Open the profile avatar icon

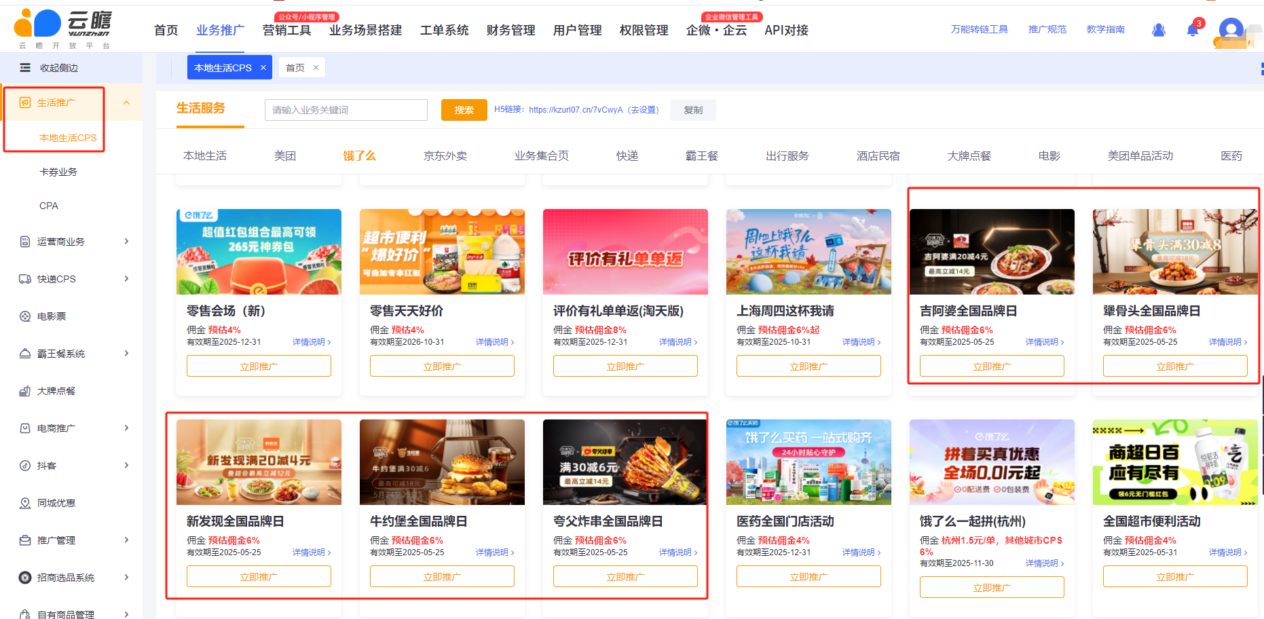pyautogui.click(x=1231, y=30)
